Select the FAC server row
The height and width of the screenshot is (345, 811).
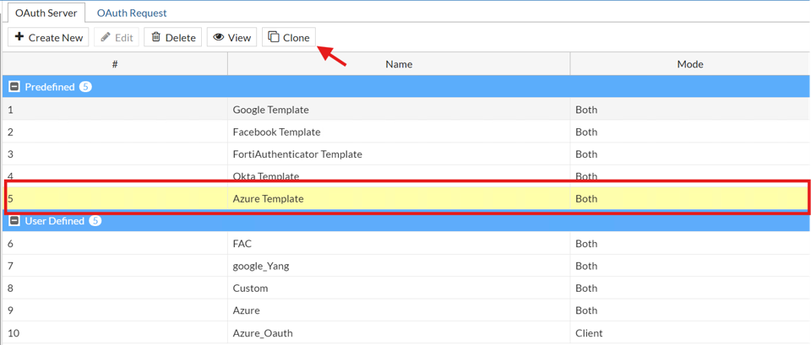pyautogui.click(x=242, y=244)
